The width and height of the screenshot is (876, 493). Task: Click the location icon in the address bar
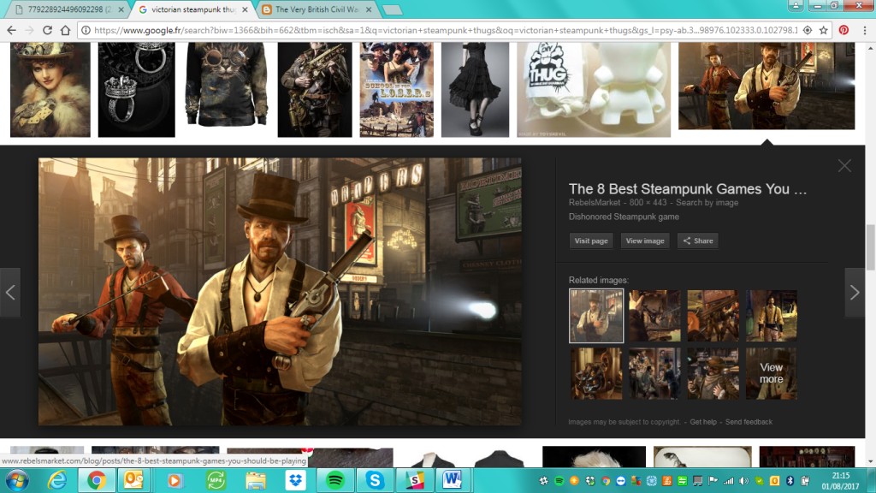click(x=808, y=30)
